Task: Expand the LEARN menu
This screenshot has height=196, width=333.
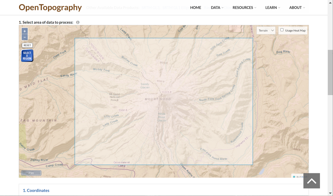Action: pyautogui.click(x=273, y=7)
